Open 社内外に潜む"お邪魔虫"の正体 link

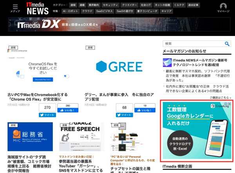click(x=197, y=89)
